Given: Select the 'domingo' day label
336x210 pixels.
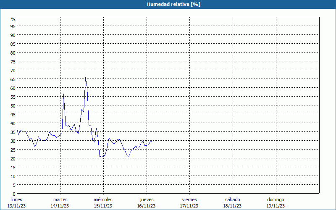Looking at the screenshot, I should pos(276,199).
